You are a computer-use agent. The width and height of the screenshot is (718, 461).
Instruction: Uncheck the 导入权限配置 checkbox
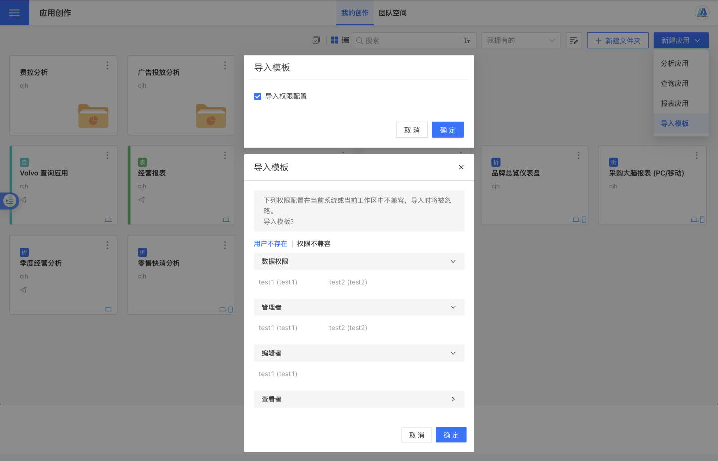point(258,96)
